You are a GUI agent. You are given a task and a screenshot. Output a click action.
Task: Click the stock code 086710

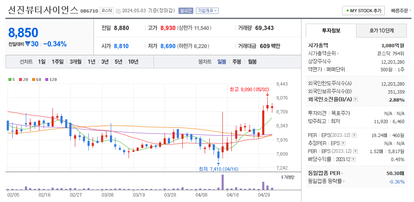point(89,11)
